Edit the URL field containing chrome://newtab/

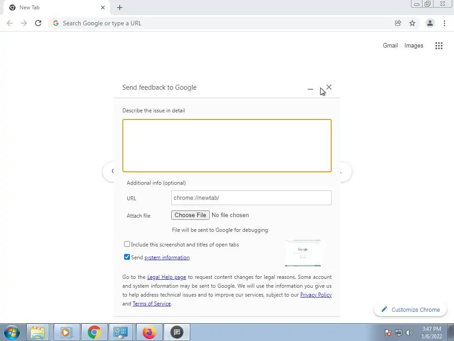251,198
